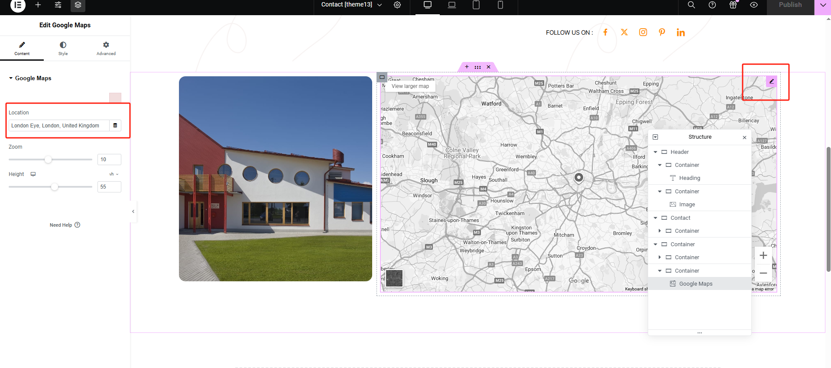Open page settings gear icon
831x368 pixels.
397,5
